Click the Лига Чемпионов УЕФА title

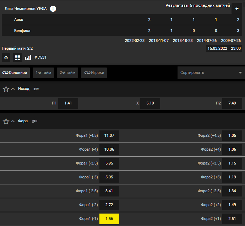26,9
